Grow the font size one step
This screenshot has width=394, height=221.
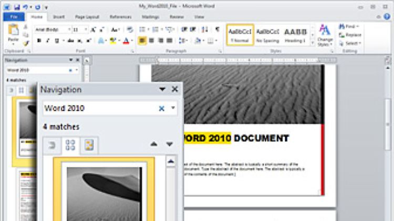click(93, 29)
